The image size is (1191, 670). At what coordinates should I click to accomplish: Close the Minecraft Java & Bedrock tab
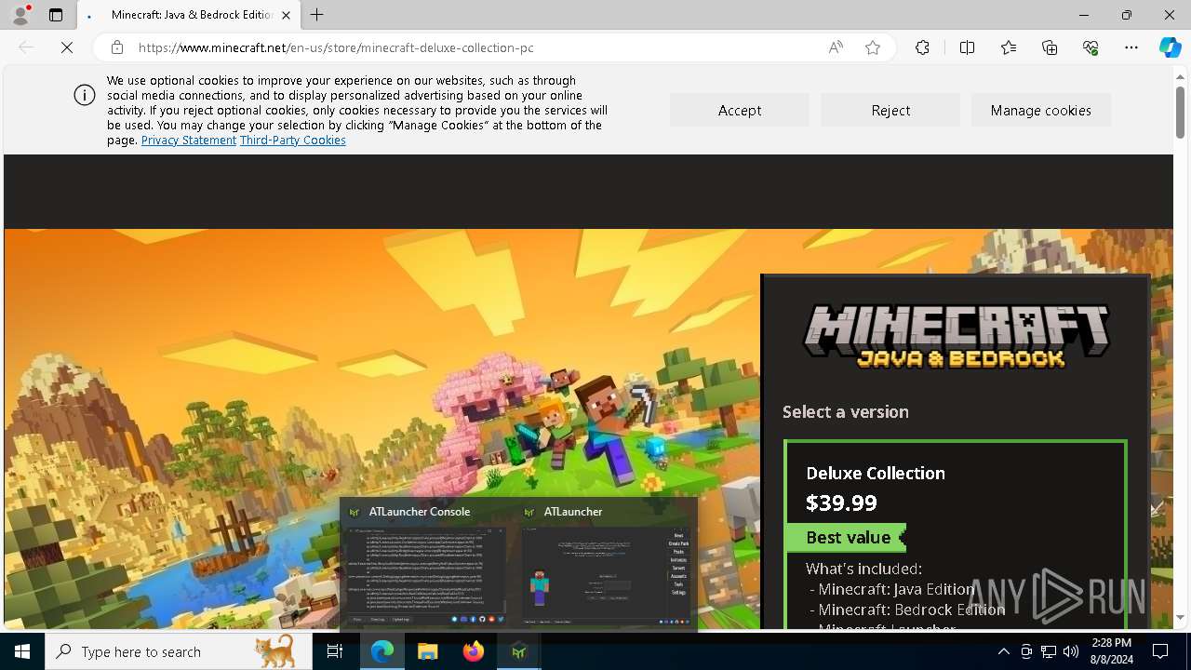point(286,15)
